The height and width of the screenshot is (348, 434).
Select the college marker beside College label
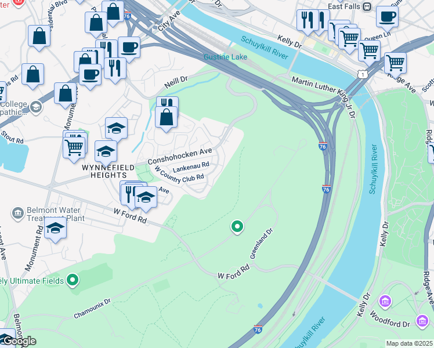(x=36, y=108)
